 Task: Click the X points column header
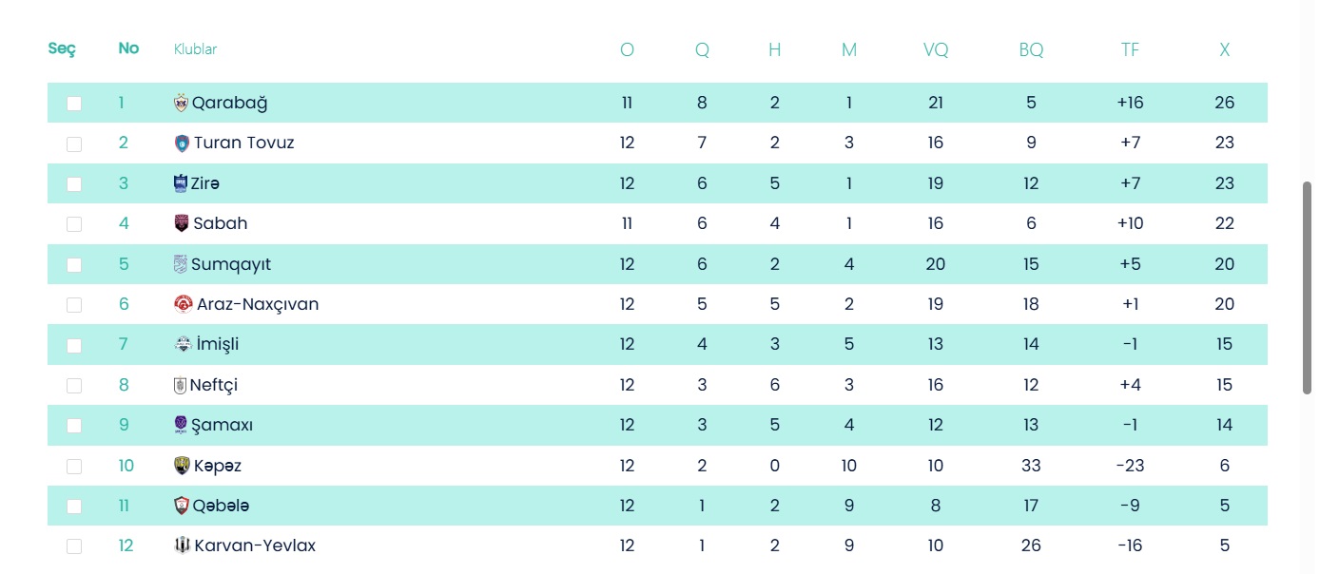(1224, 50)
